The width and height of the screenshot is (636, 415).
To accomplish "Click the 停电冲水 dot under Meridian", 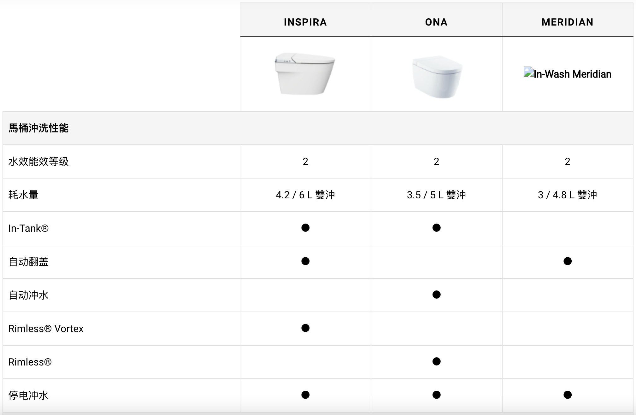I will pyautogui.click(x=568, y=395).
